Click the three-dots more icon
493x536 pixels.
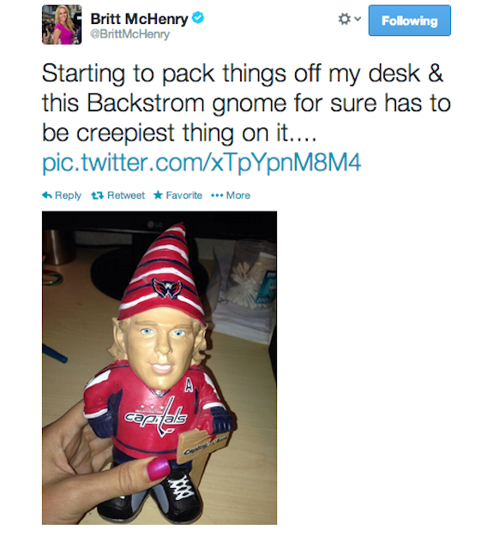coord(217,196)
